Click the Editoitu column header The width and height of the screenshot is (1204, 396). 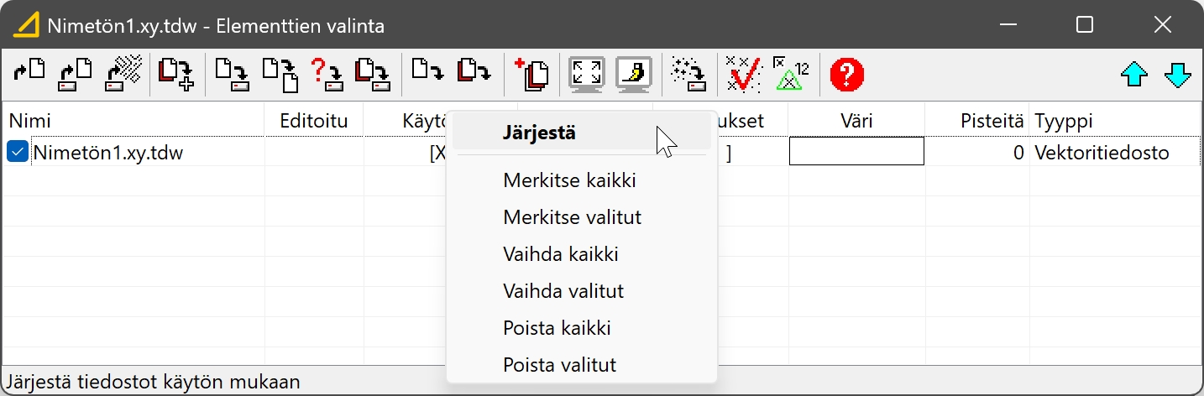coord(314,121)
